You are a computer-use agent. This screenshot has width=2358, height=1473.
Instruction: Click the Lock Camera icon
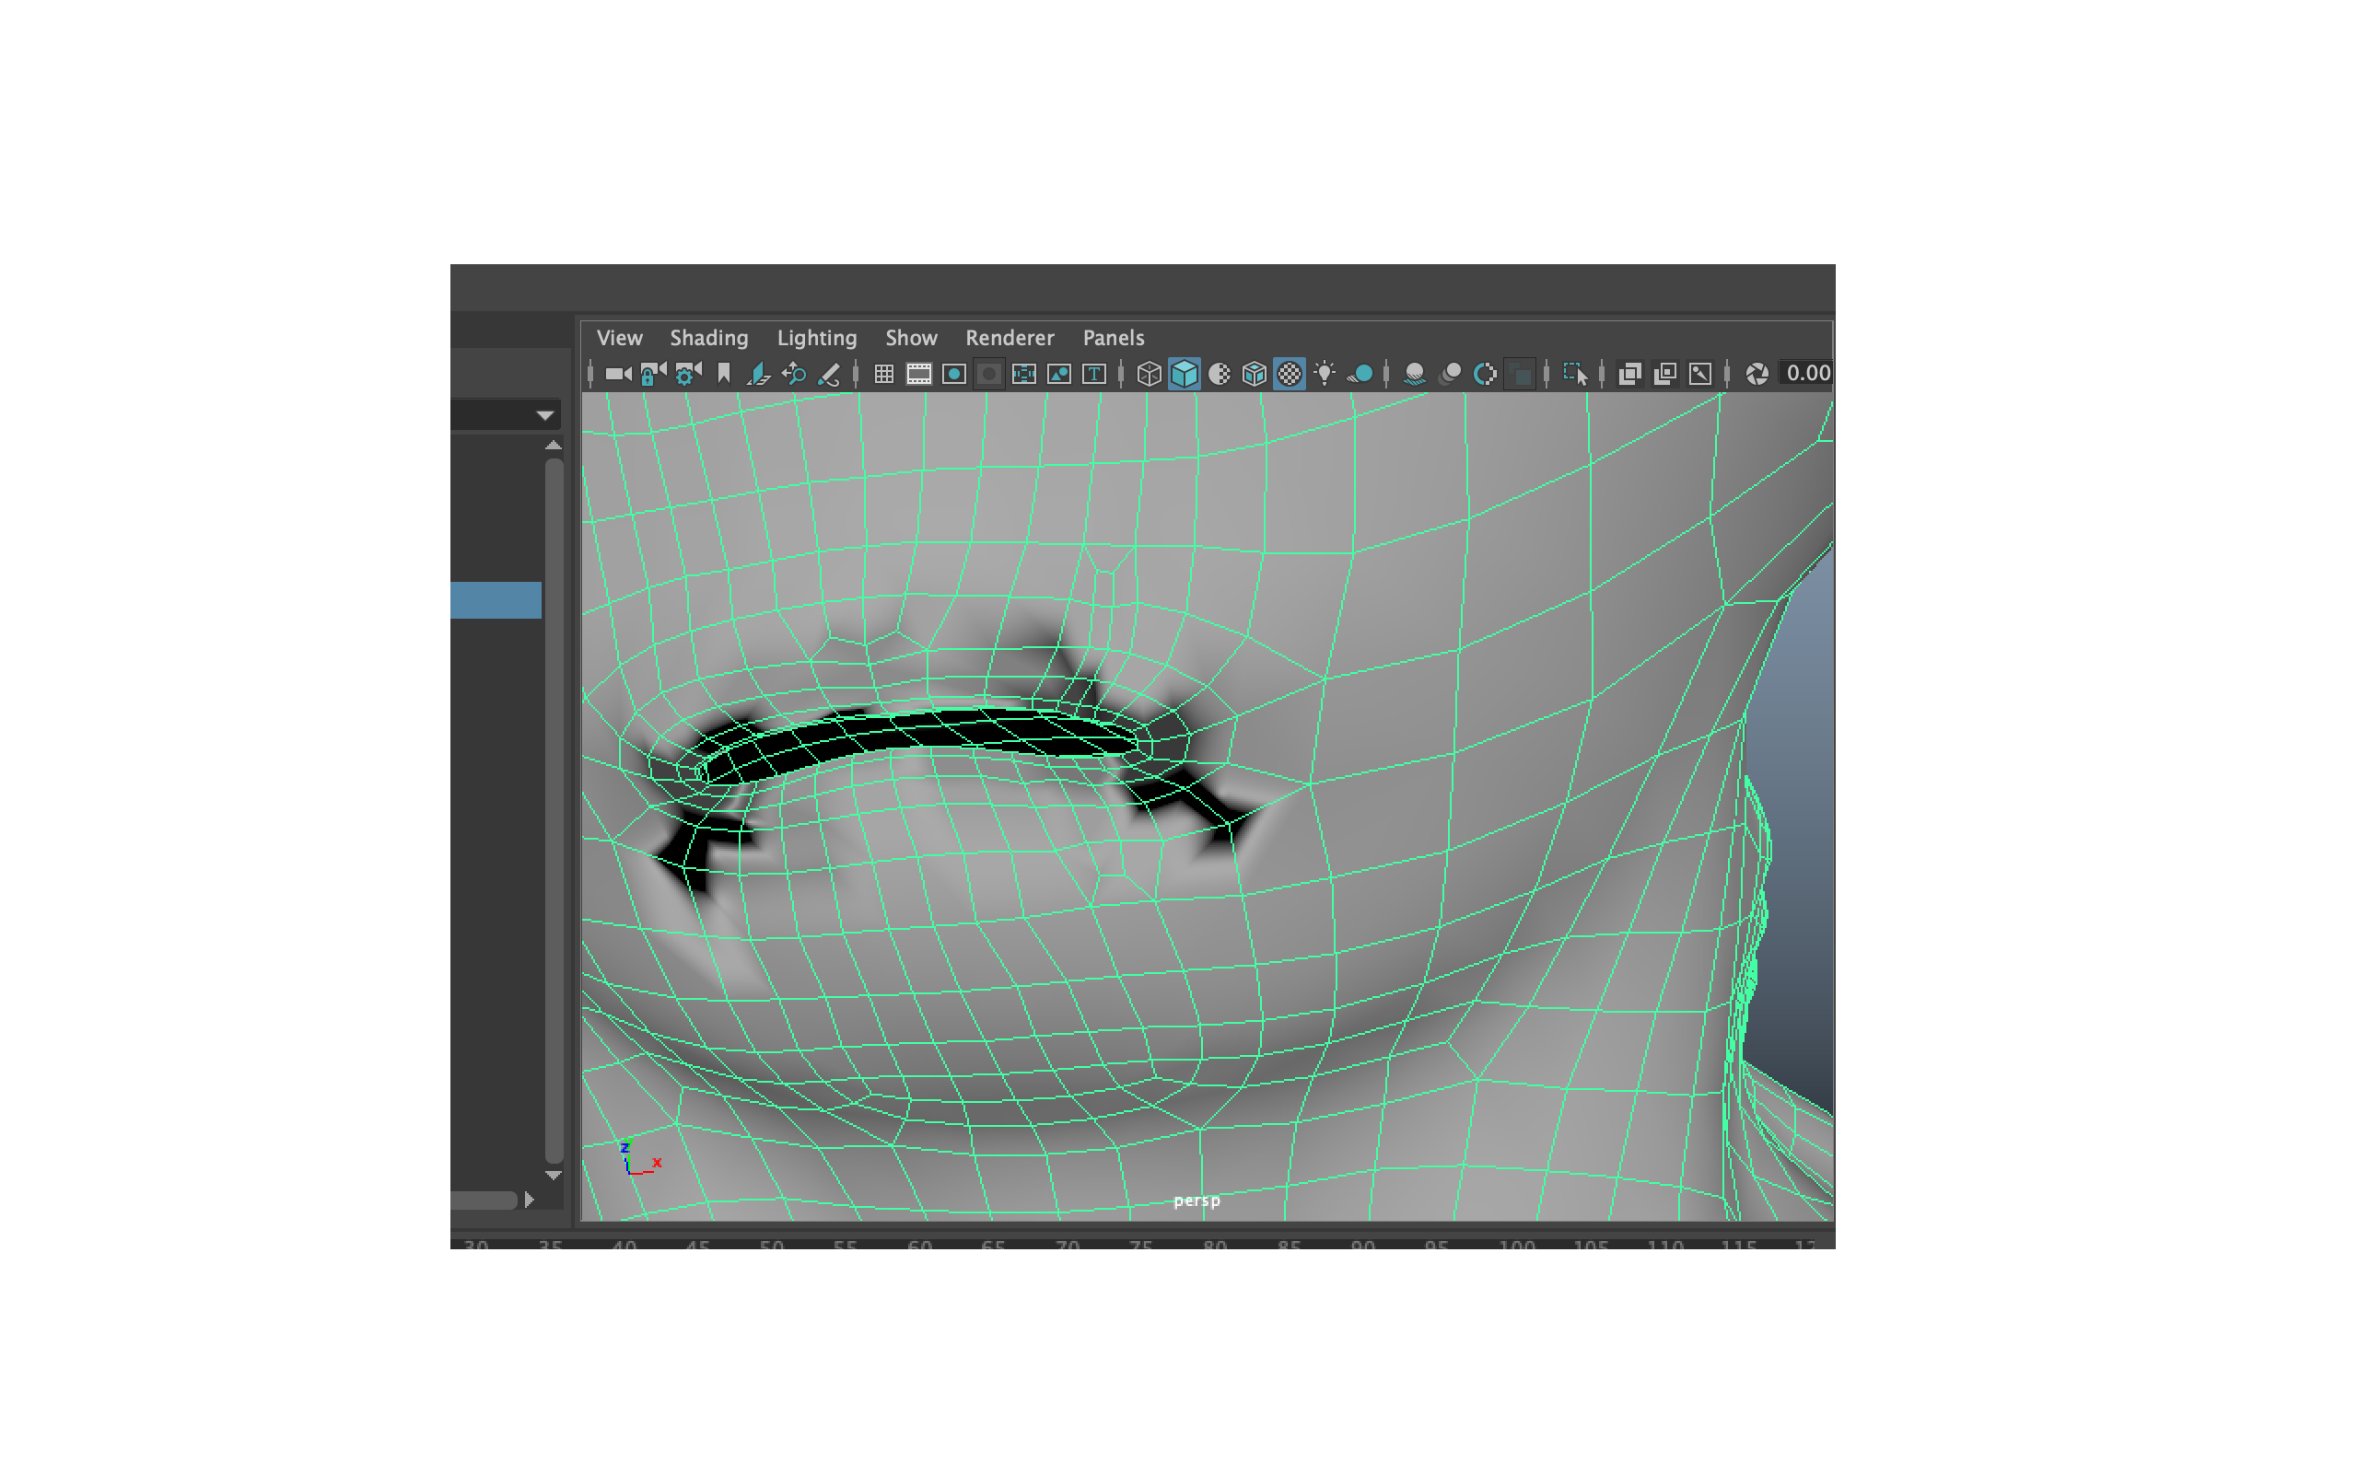tap(653, 374)
